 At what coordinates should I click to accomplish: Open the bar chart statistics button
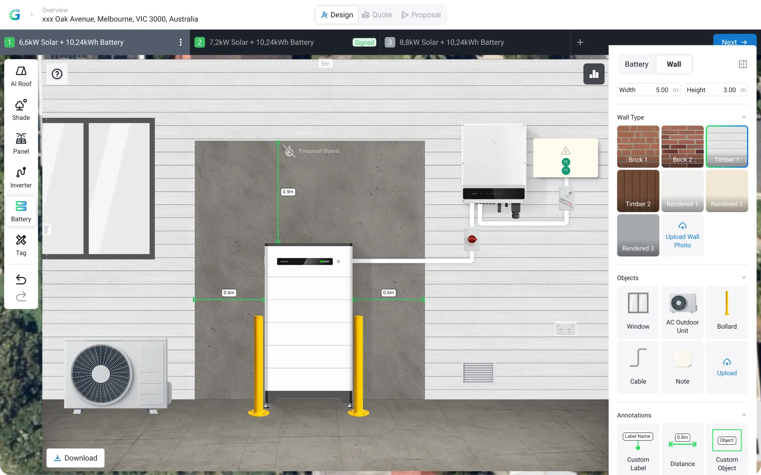pyautogui.click(x=594, y=74)
